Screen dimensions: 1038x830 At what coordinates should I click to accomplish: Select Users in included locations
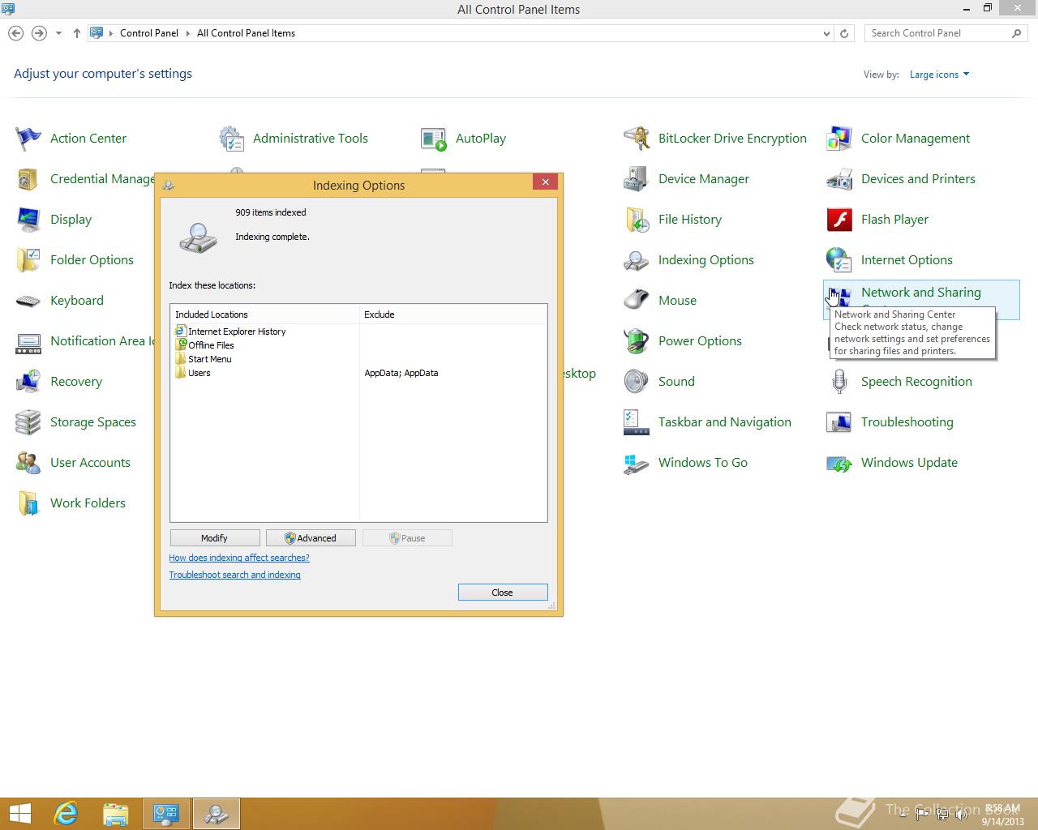pos(193,373)
